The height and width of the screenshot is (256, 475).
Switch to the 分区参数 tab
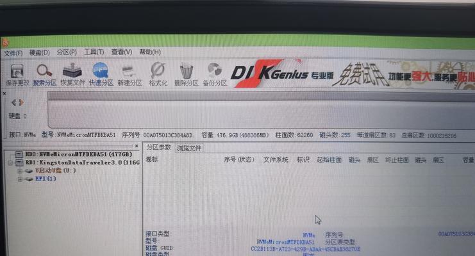(x=159, y=147)
